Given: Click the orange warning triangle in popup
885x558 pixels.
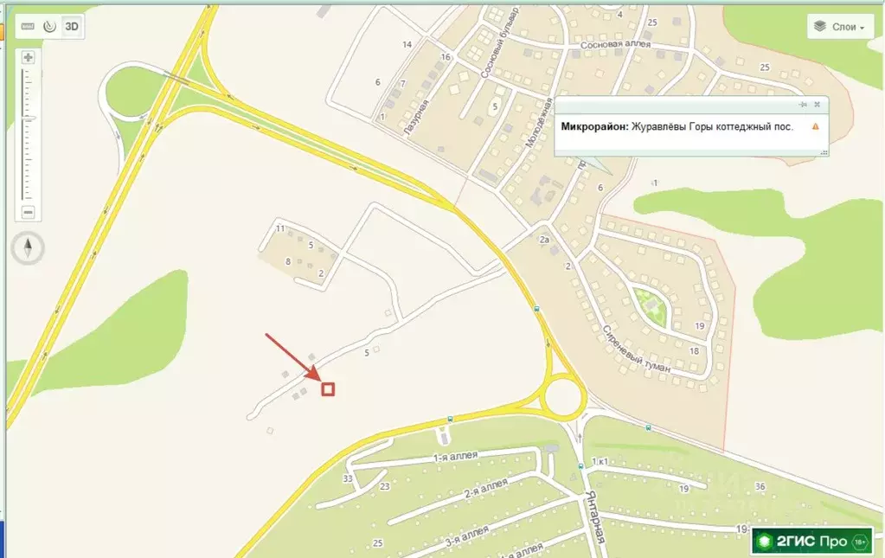Looking at the screenshot, I should [x=815, y=126].
